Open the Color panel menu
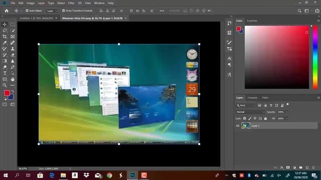Viewport: 321px width, 180px height. tap(318, 21)
